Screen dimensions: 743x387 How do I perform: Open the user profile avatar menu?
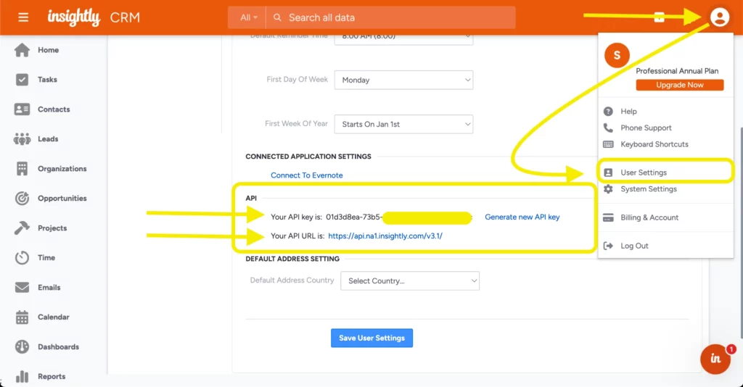tap(719, 17)
